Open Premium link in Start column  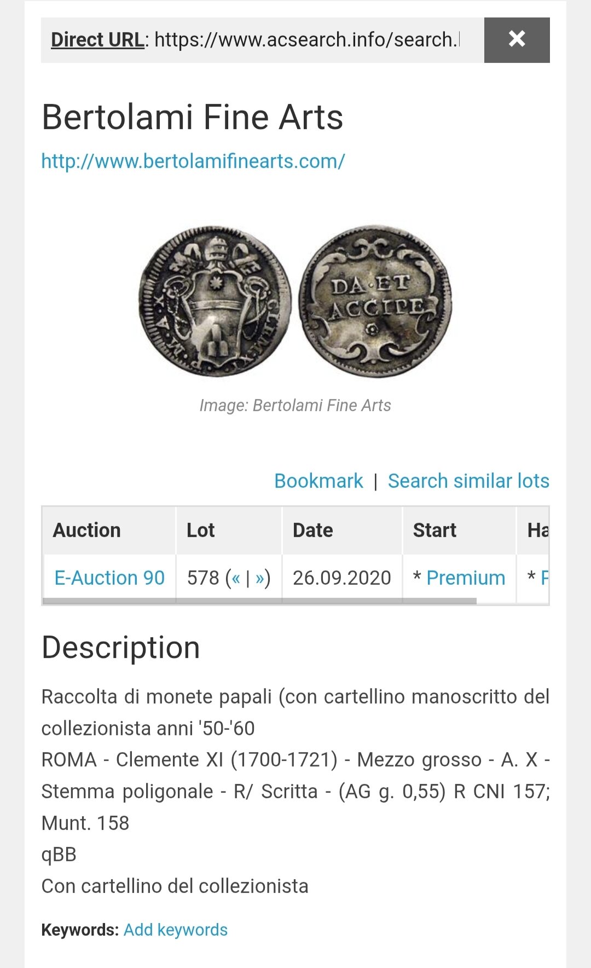(465, 578)
